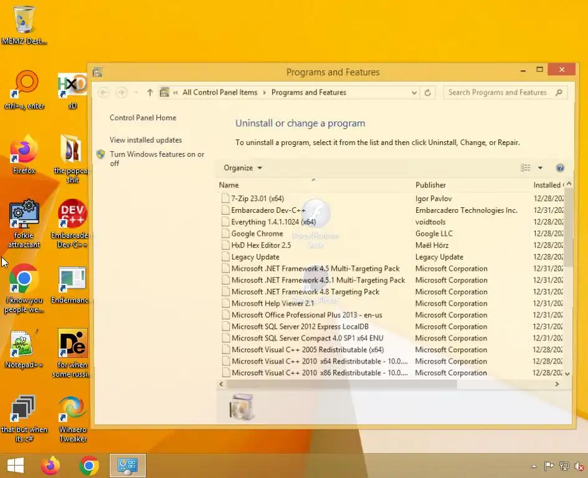Click All Control Panel Items breadcrumb
Screen dimensions: 588x478
click(x=220, y=93)
